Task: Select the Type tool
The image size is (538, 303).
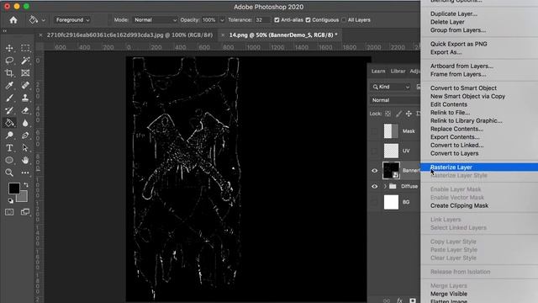Action: pyautogui.click(x=9, y=148)
